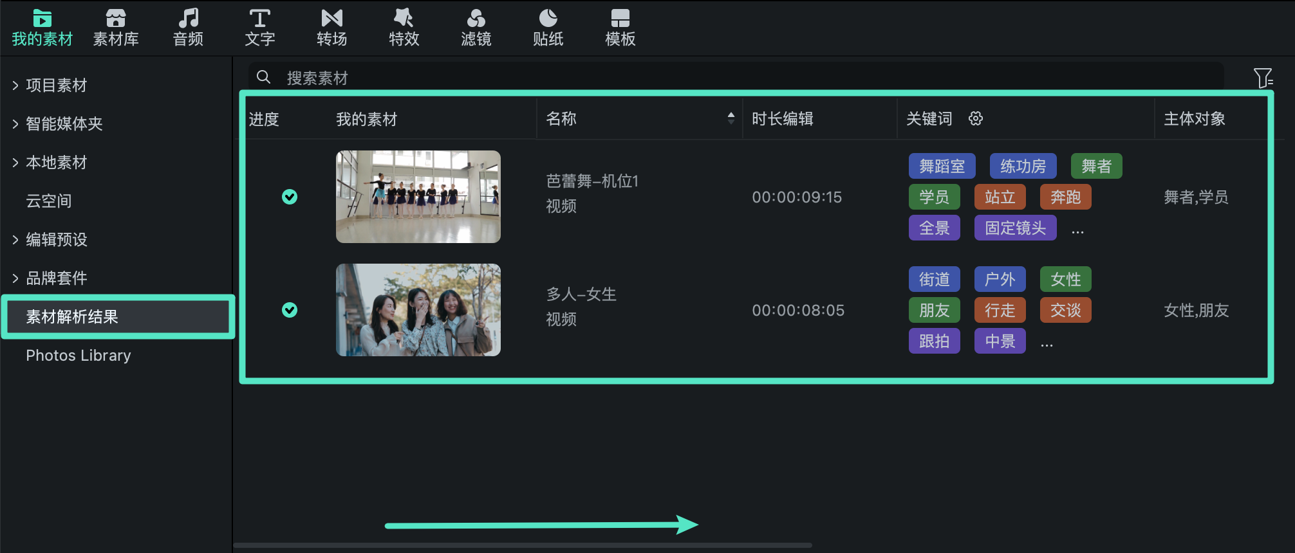Click the 练功房 keyword tag

click(x=1023, y=166)
